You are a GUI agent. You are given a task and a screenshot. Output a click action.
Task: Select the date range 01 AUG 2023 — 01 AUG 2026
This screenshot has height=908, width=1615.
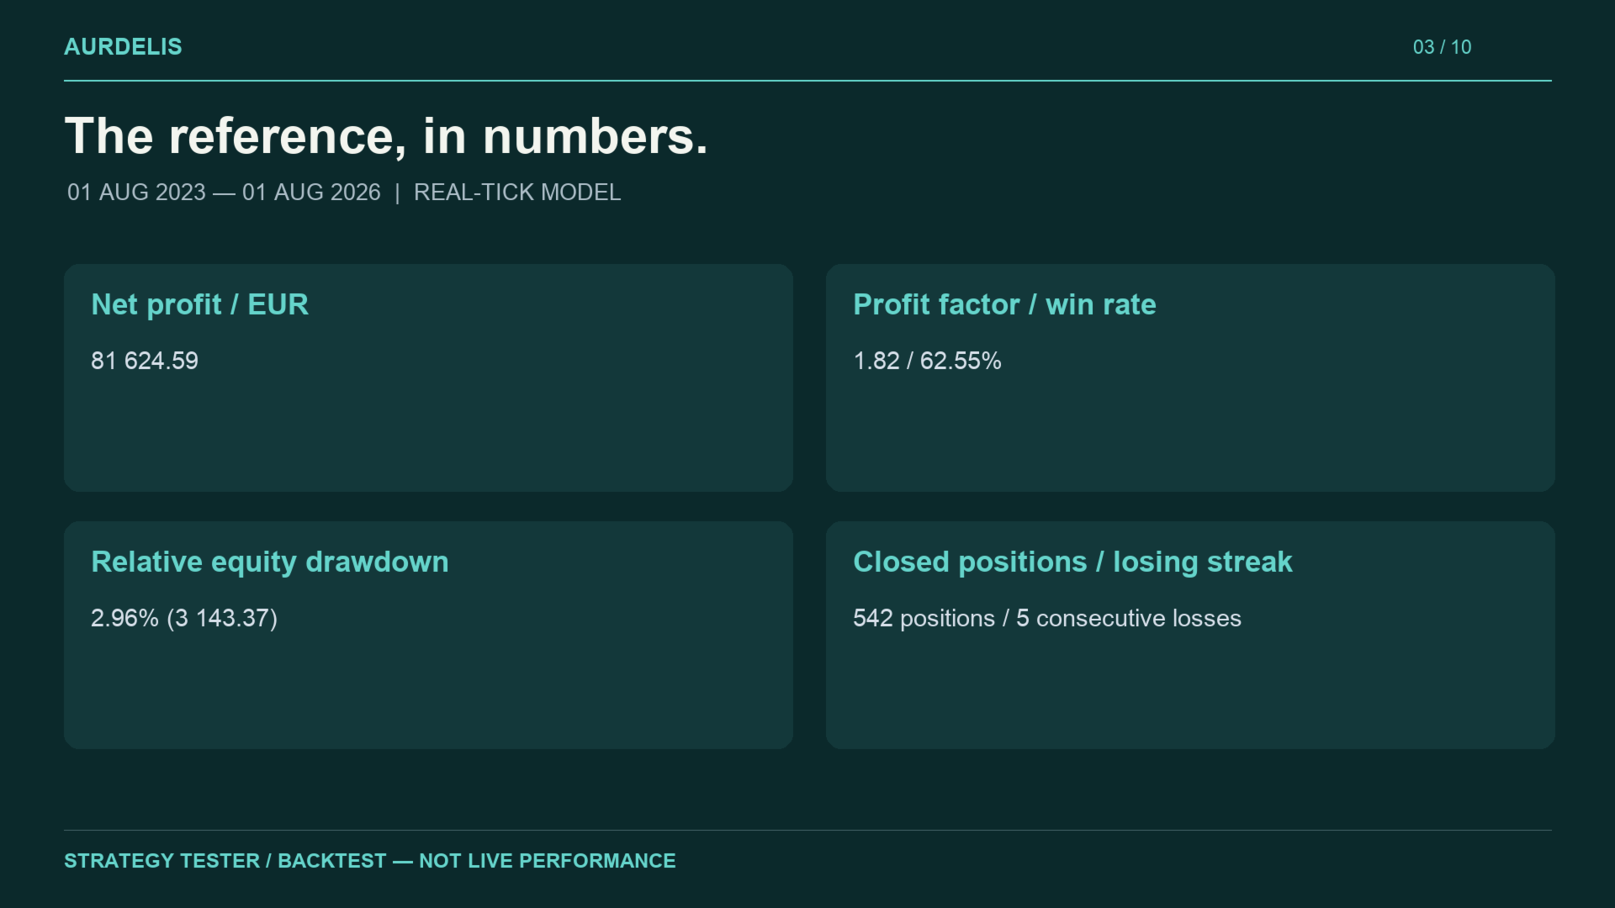(224, 193)
